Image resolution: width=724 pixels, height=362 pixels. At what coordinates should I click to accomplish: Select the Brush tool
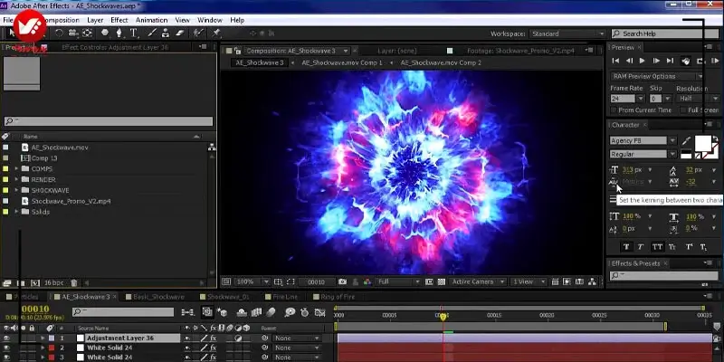[152, 33]
